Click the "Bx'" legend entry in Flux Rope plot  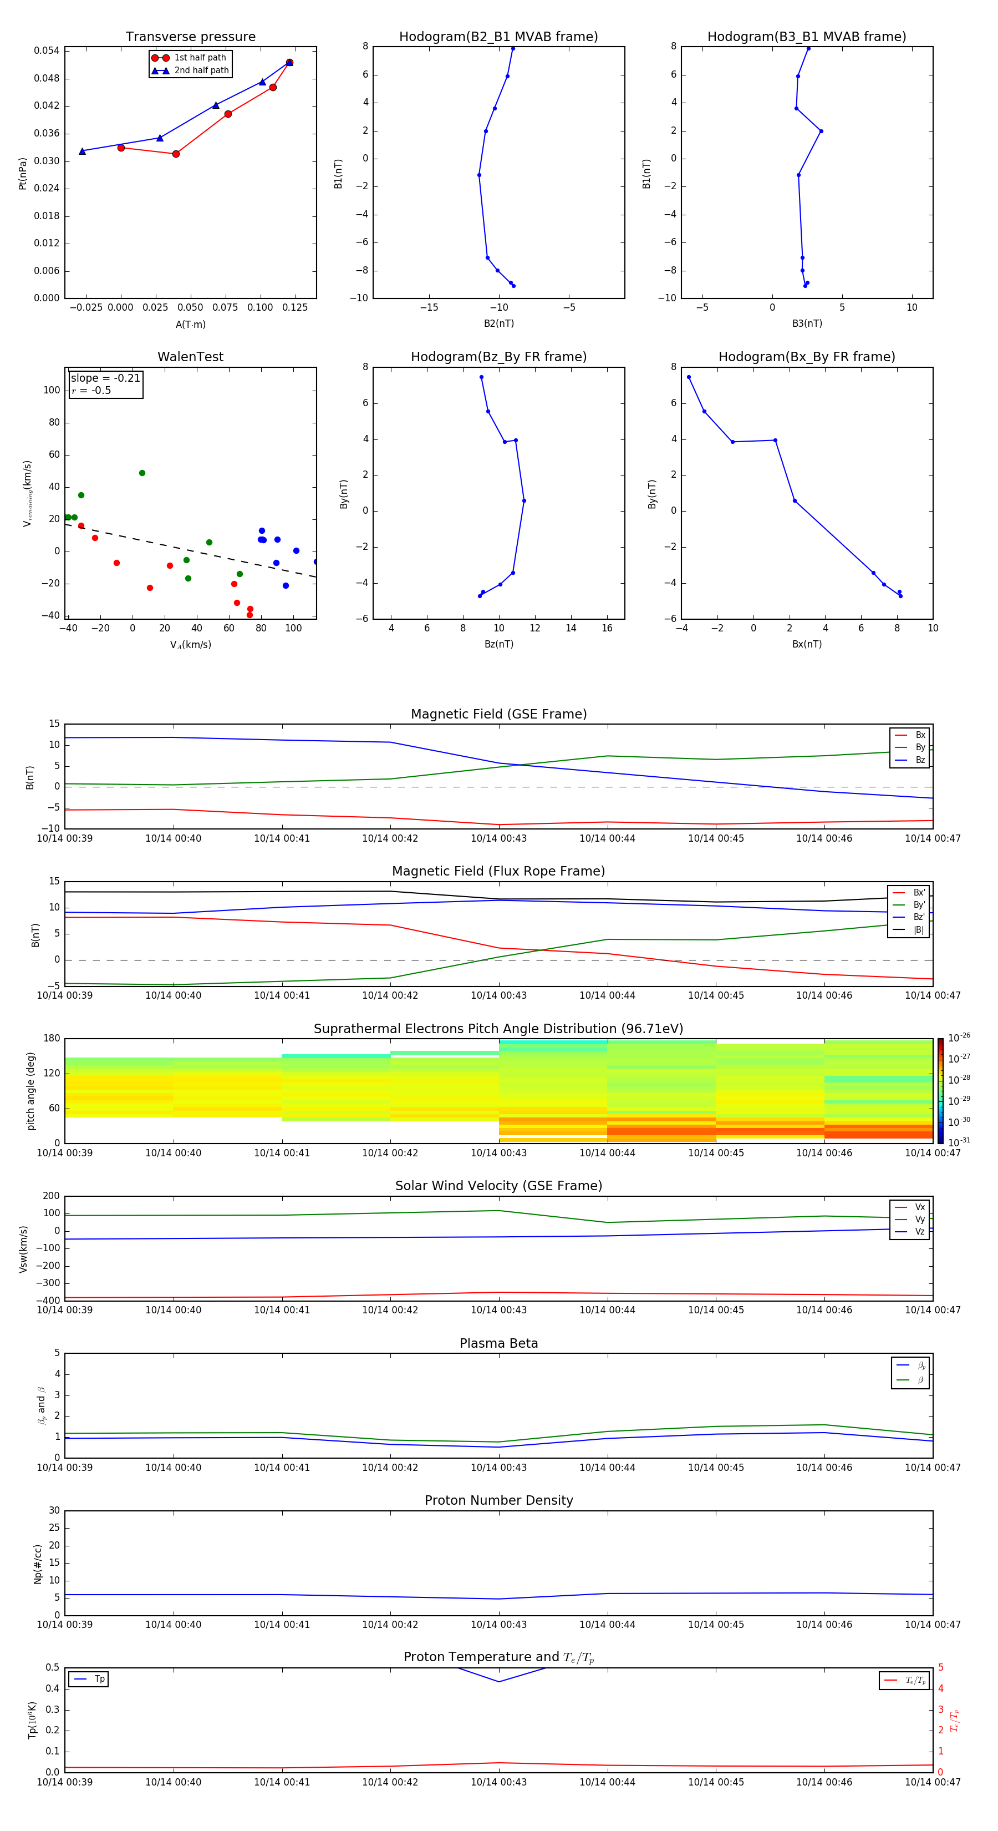(909, 893)
